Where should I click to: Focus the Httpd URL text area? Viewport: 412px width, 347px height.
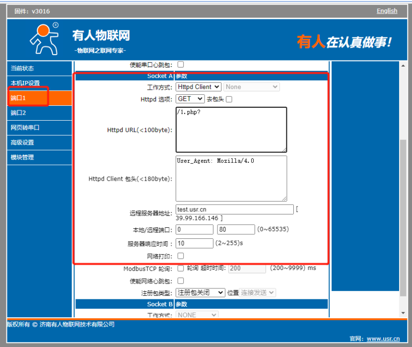pyautogui.click(x=231, y=130)
